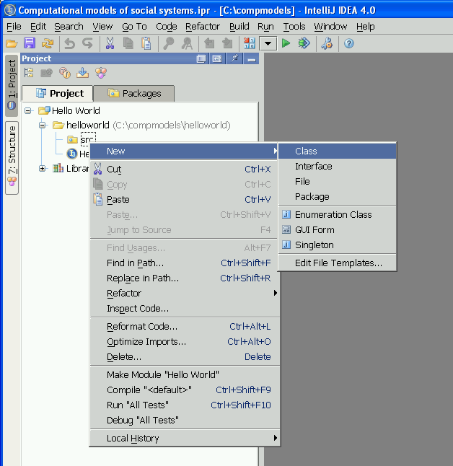Image resolution: width=453 pixels, height=466 pixels.
Task: Click the Undo arrow in toolbar
Action: [x=69, y=44]
